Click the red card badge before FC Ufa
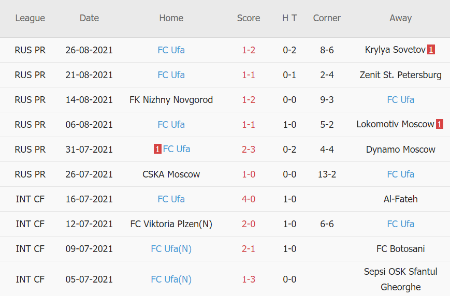 coord(157,149)
